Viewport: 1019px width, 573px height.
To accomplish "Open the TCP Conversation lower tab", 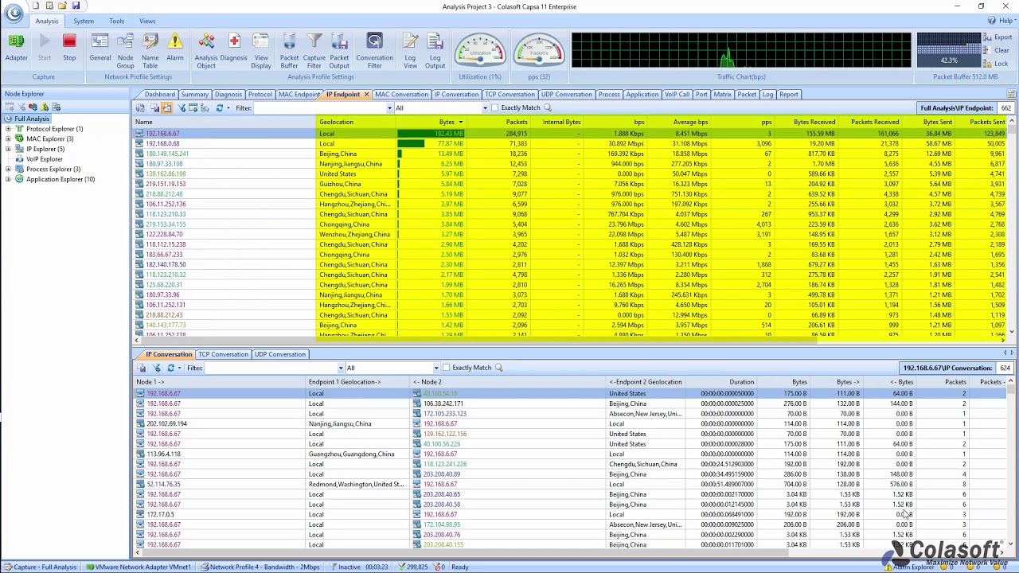I will coord(223,354).
